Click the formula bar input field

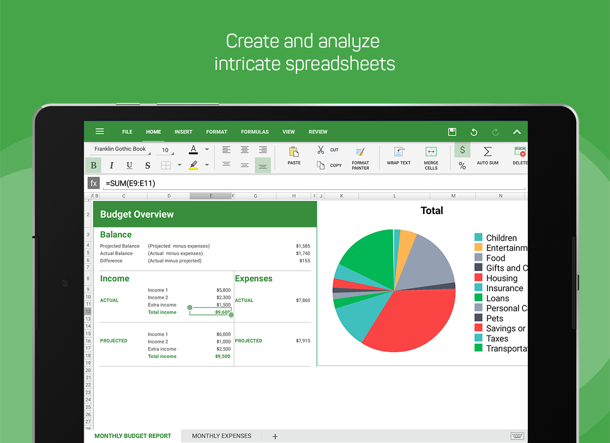(x=315, y=184)
